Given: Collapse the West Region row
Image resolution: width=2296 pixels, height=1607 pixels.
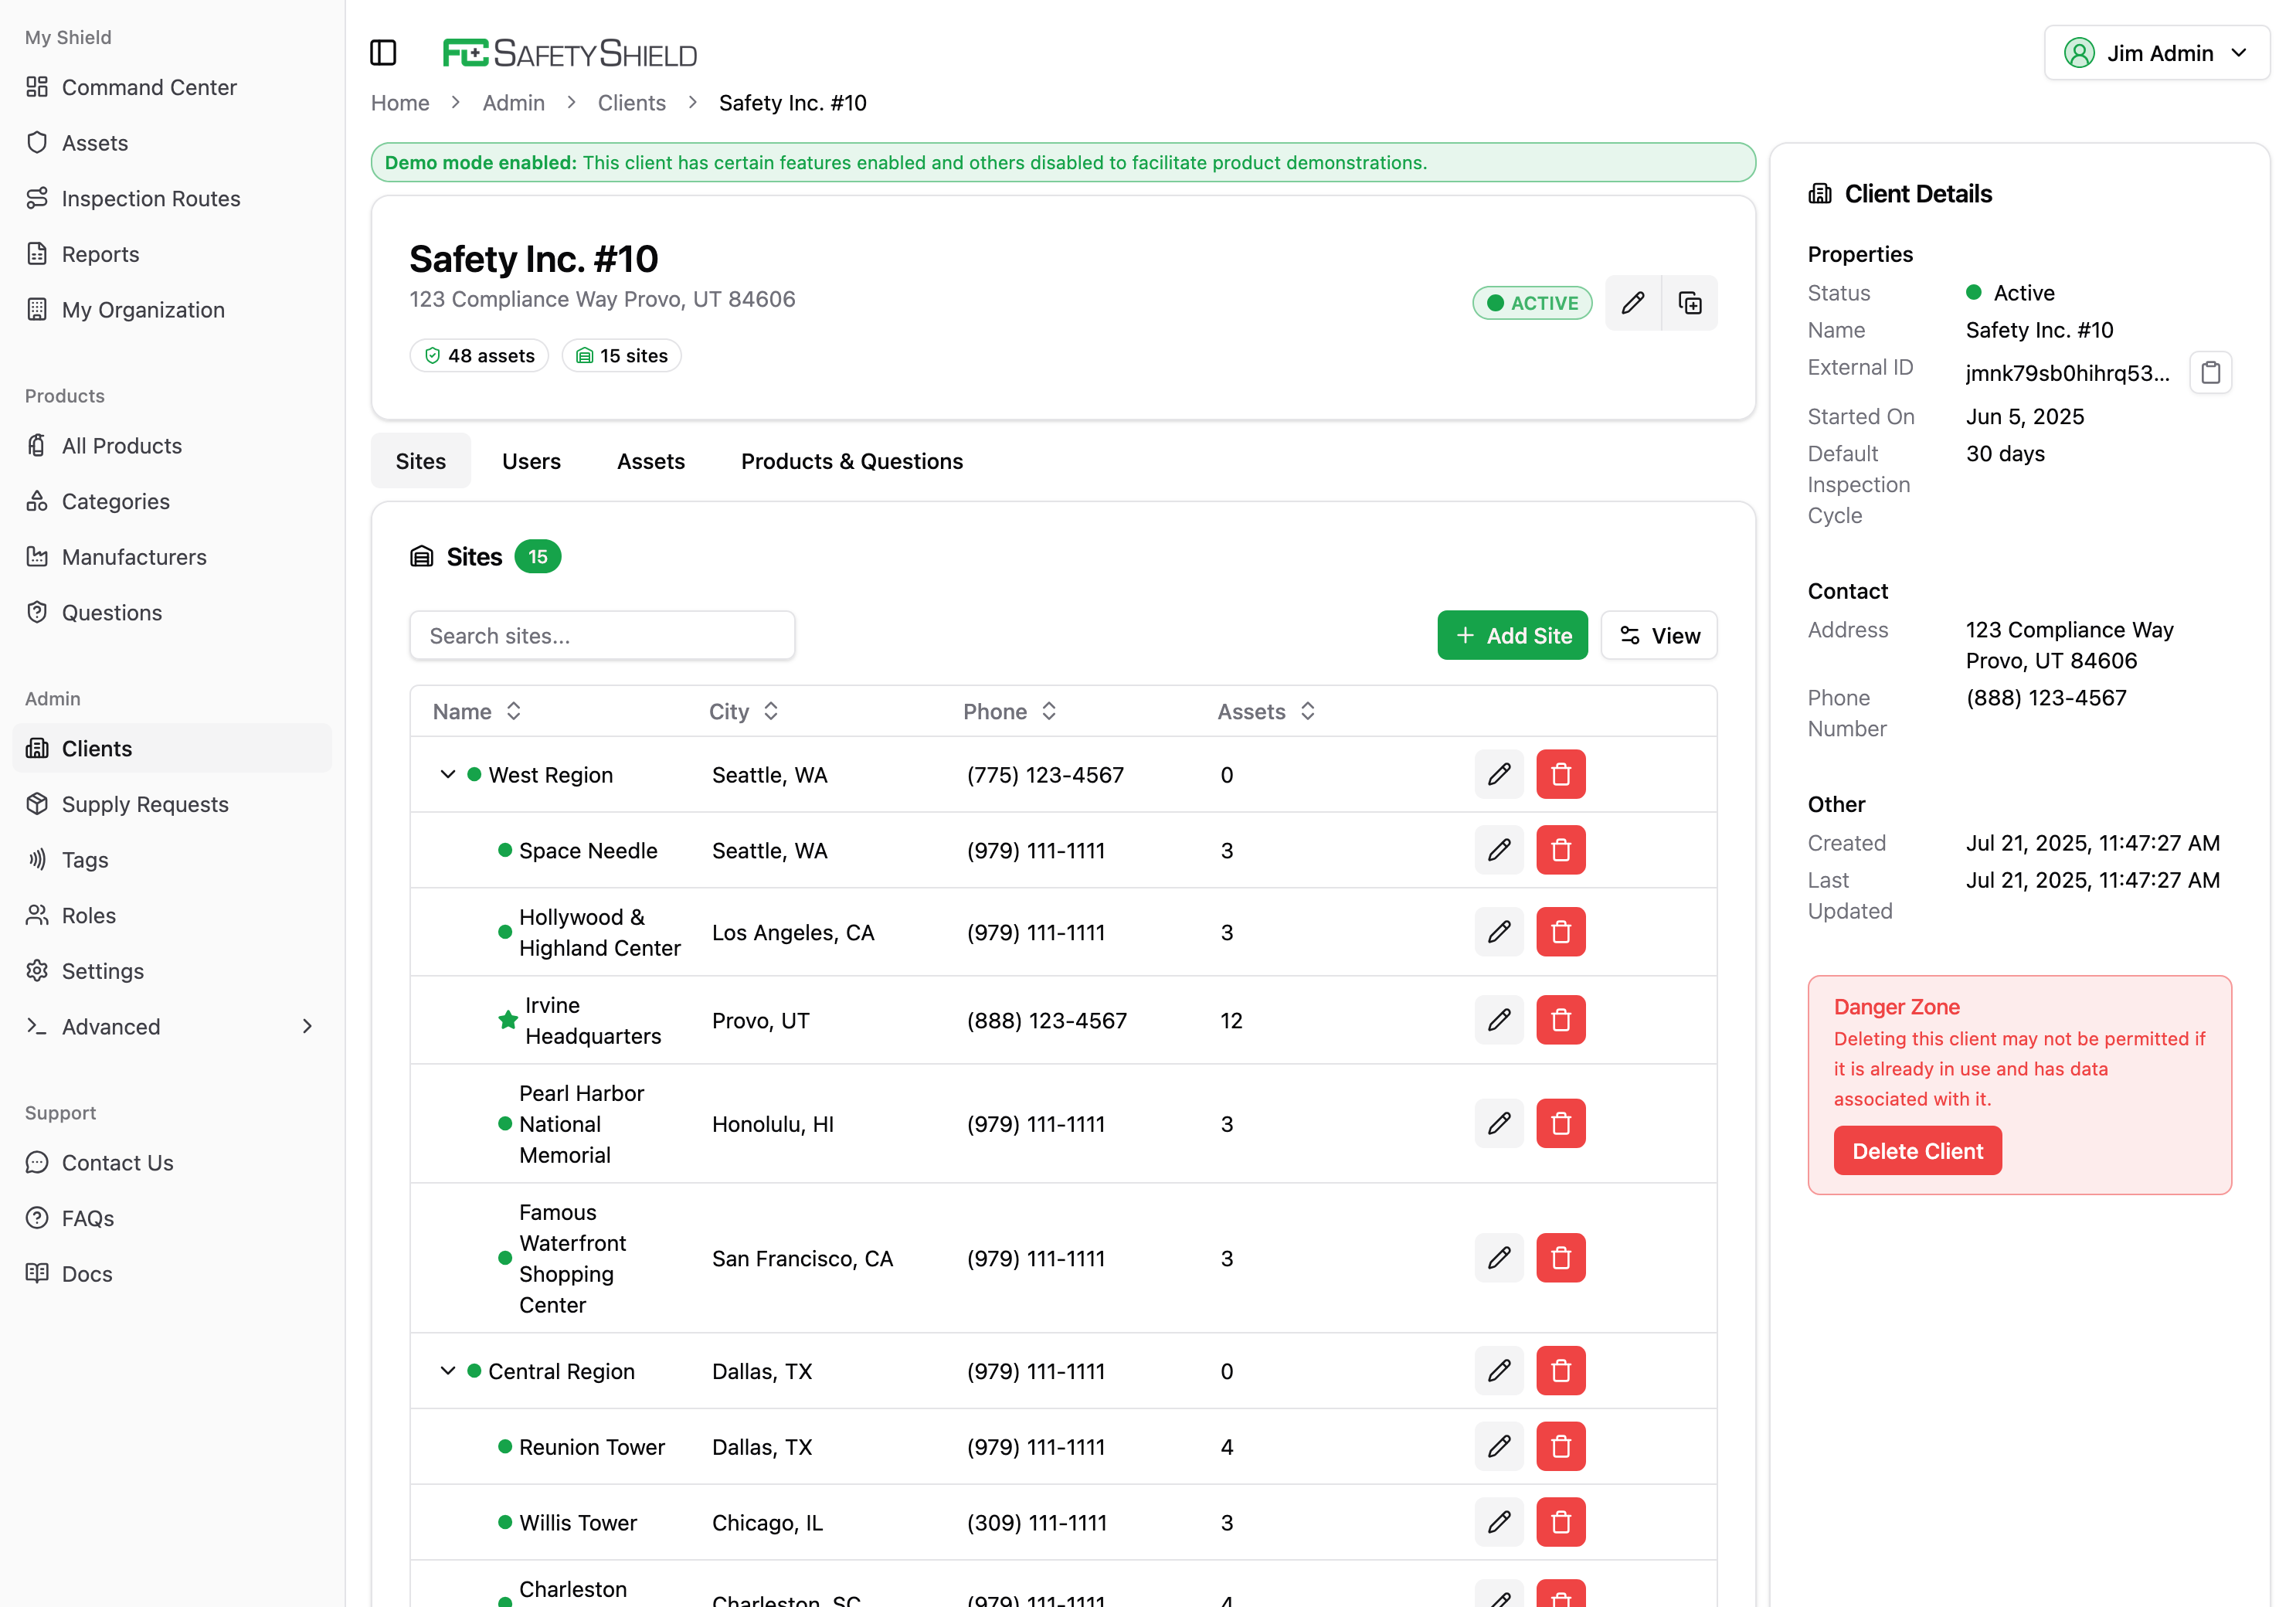Looking at the screenshot, I should tap(447, 775).
